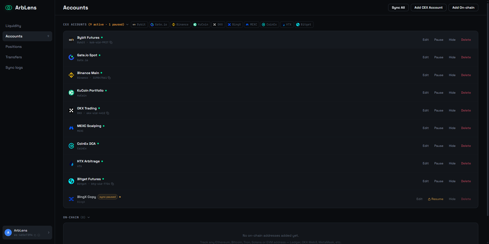
Task: Hide the CoinEx DCA account
Action: click(452, 146)
